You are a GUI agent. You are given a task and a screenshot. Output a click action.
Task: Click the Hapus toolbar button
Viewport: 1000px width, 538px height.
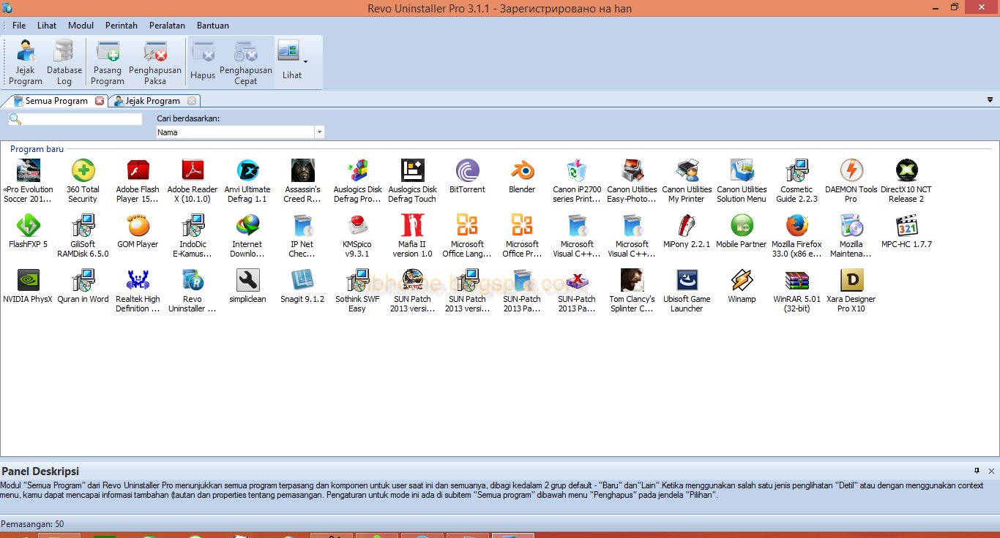[203, 61]
